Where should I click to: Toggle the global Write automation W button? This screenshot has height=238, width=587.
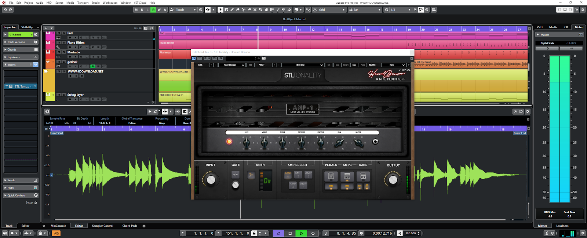(159, 10)
